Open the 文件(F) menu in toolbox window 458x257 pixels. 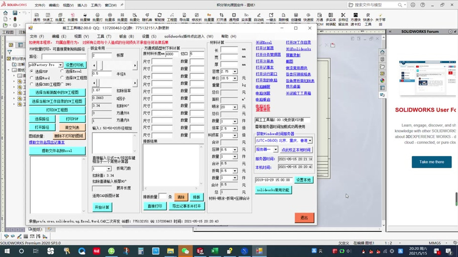37,37
